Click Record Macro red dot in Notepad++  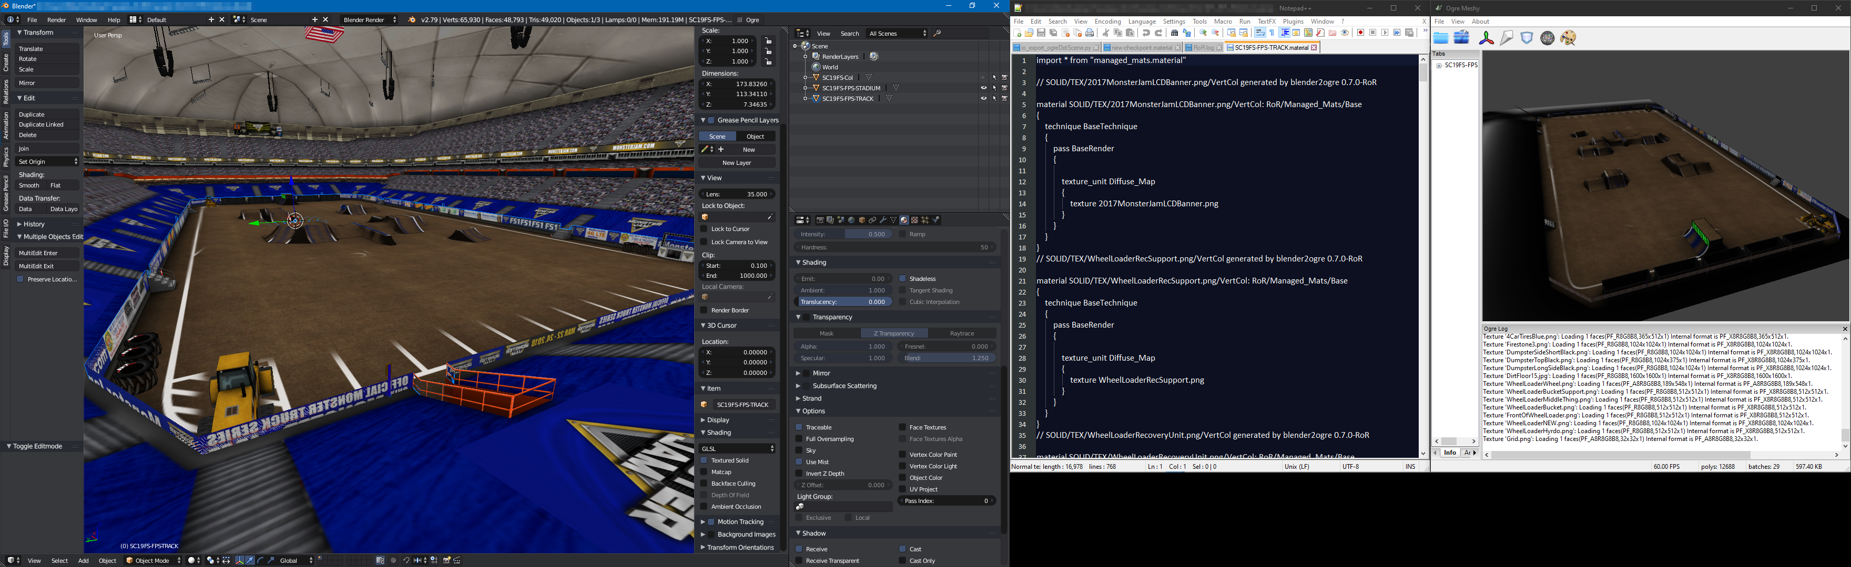coord(1360,33)
